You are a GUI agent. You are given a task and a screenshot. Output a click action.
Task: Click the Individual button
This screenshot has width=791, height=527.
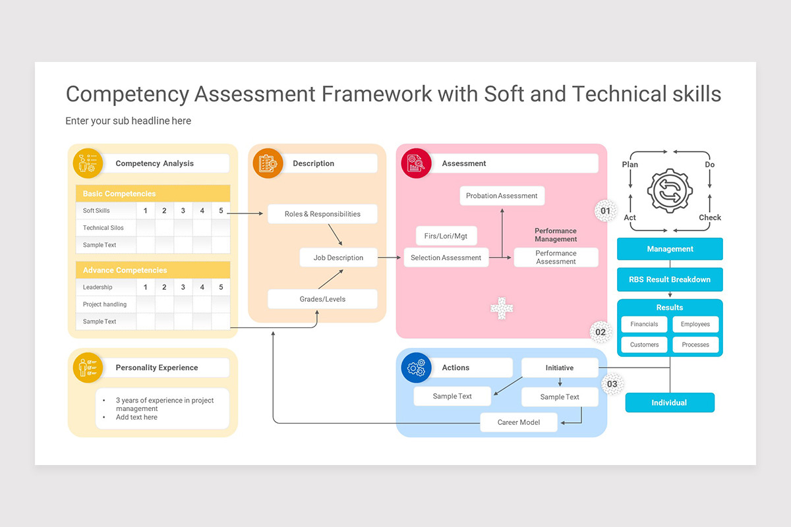click(670, 402)
